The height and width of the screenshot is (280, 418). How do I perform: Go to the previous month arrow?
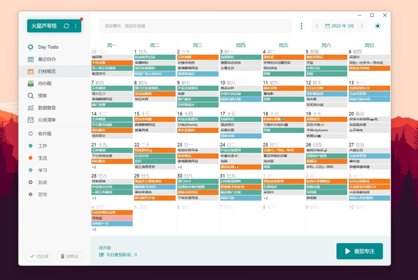[x=317, y=26]
